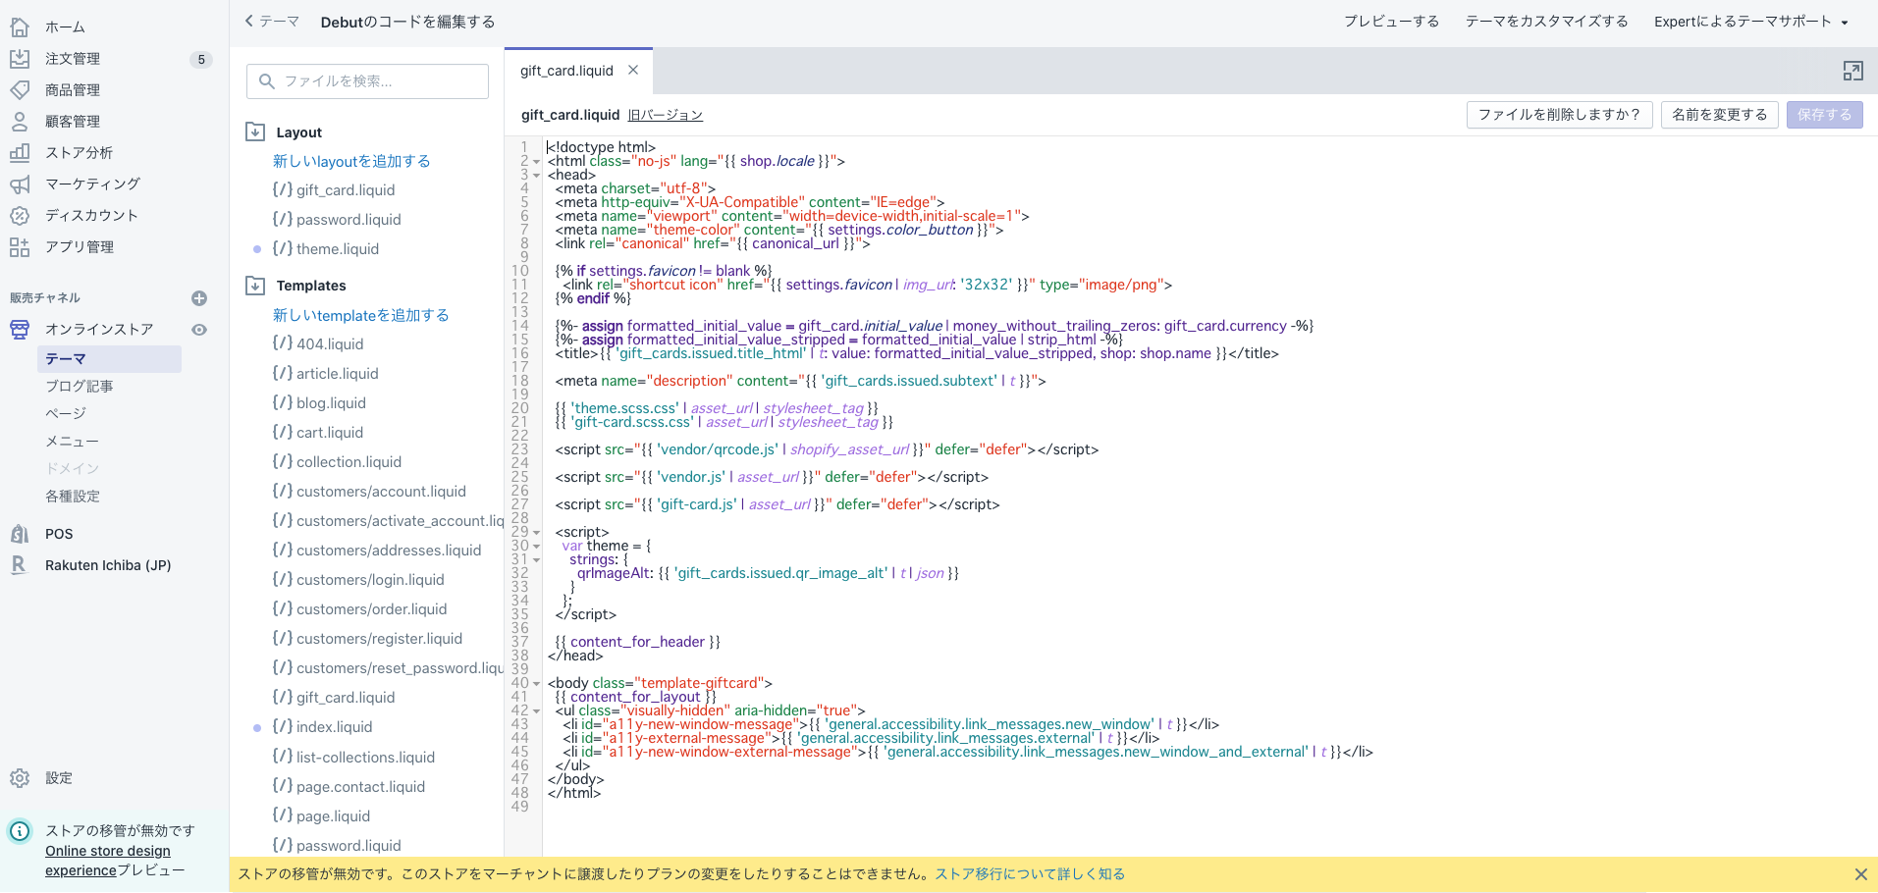Add a sales channel via the plus icon
Screen dimensions: 1878x893
pos(199,297)
